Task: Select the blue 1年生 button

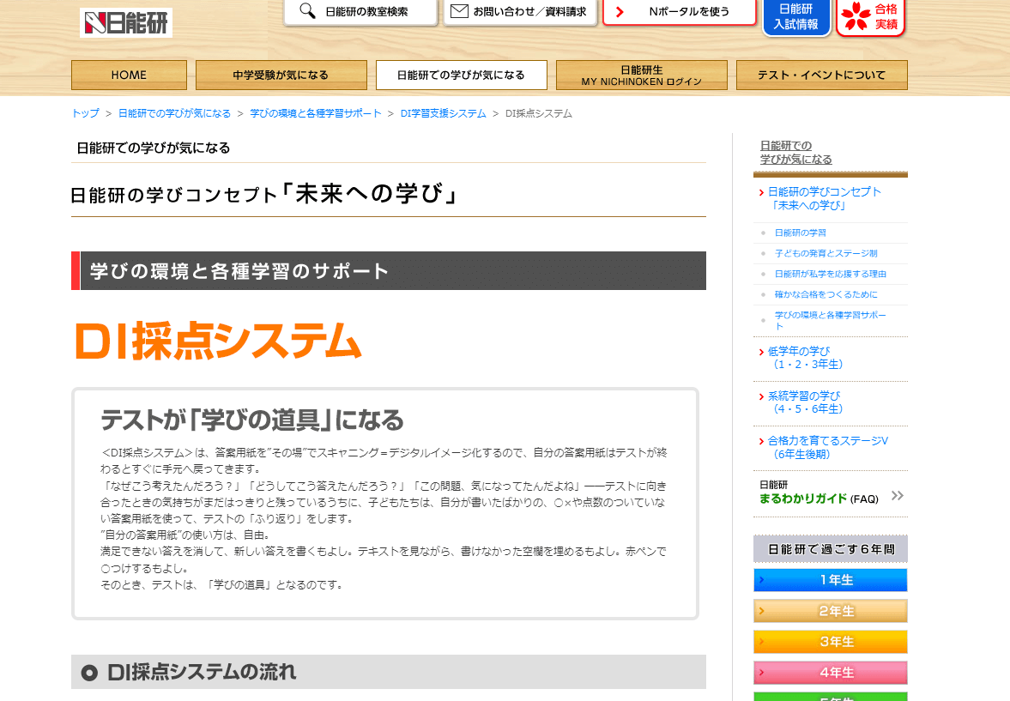Action: tap(829, 580)
